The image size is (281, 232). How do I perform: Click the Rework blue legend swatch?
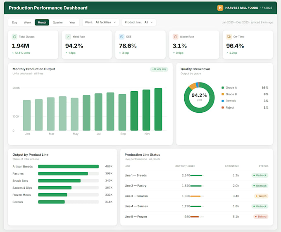pos(223,101)
